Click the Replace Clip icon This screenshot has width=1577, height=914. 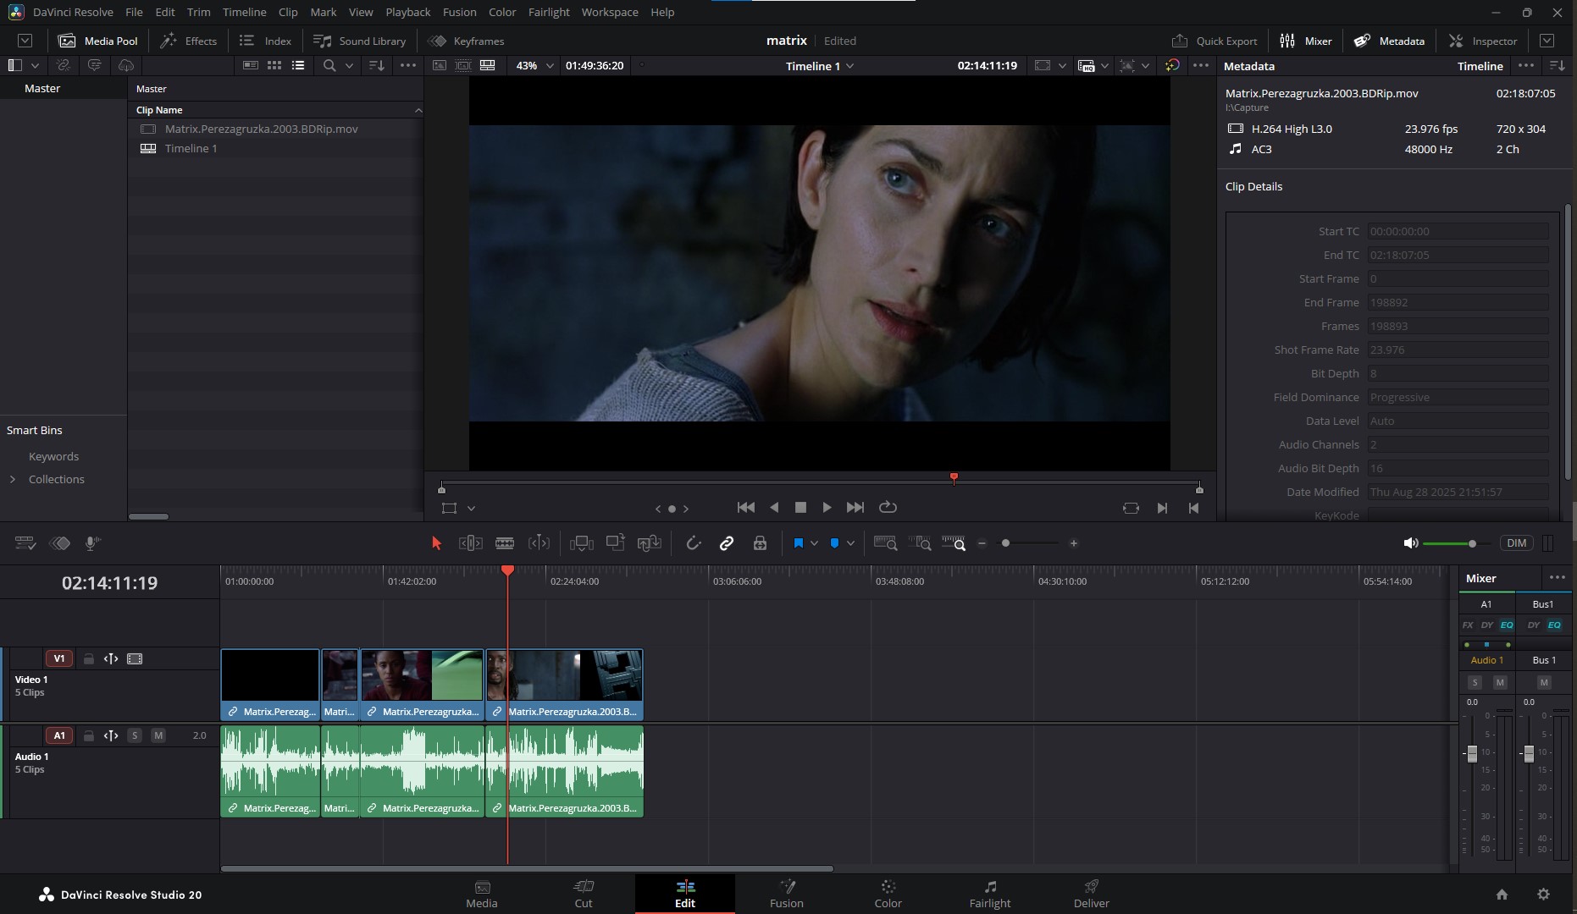pyautogui.click(x=650, y=543)
